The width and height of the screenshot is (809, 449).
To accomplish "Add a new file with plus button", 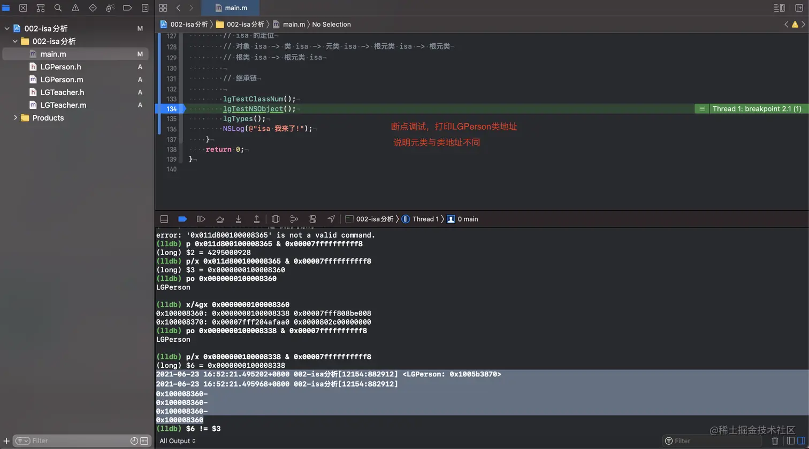I will [6, 441].
